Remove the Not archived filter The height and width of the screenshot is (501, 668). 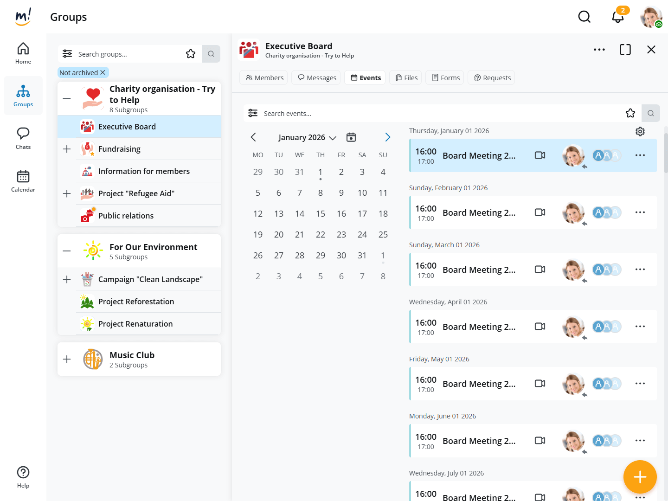tap(103, 73)
